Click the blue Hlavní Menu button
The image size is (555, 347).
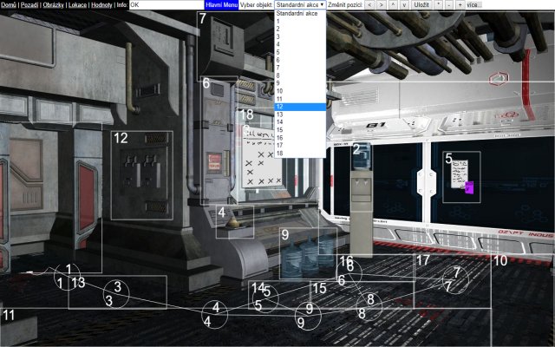[221, 5]
